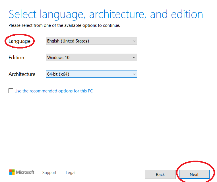Click the chevron arrow on Edition dropdown

(x=134, y=58)
